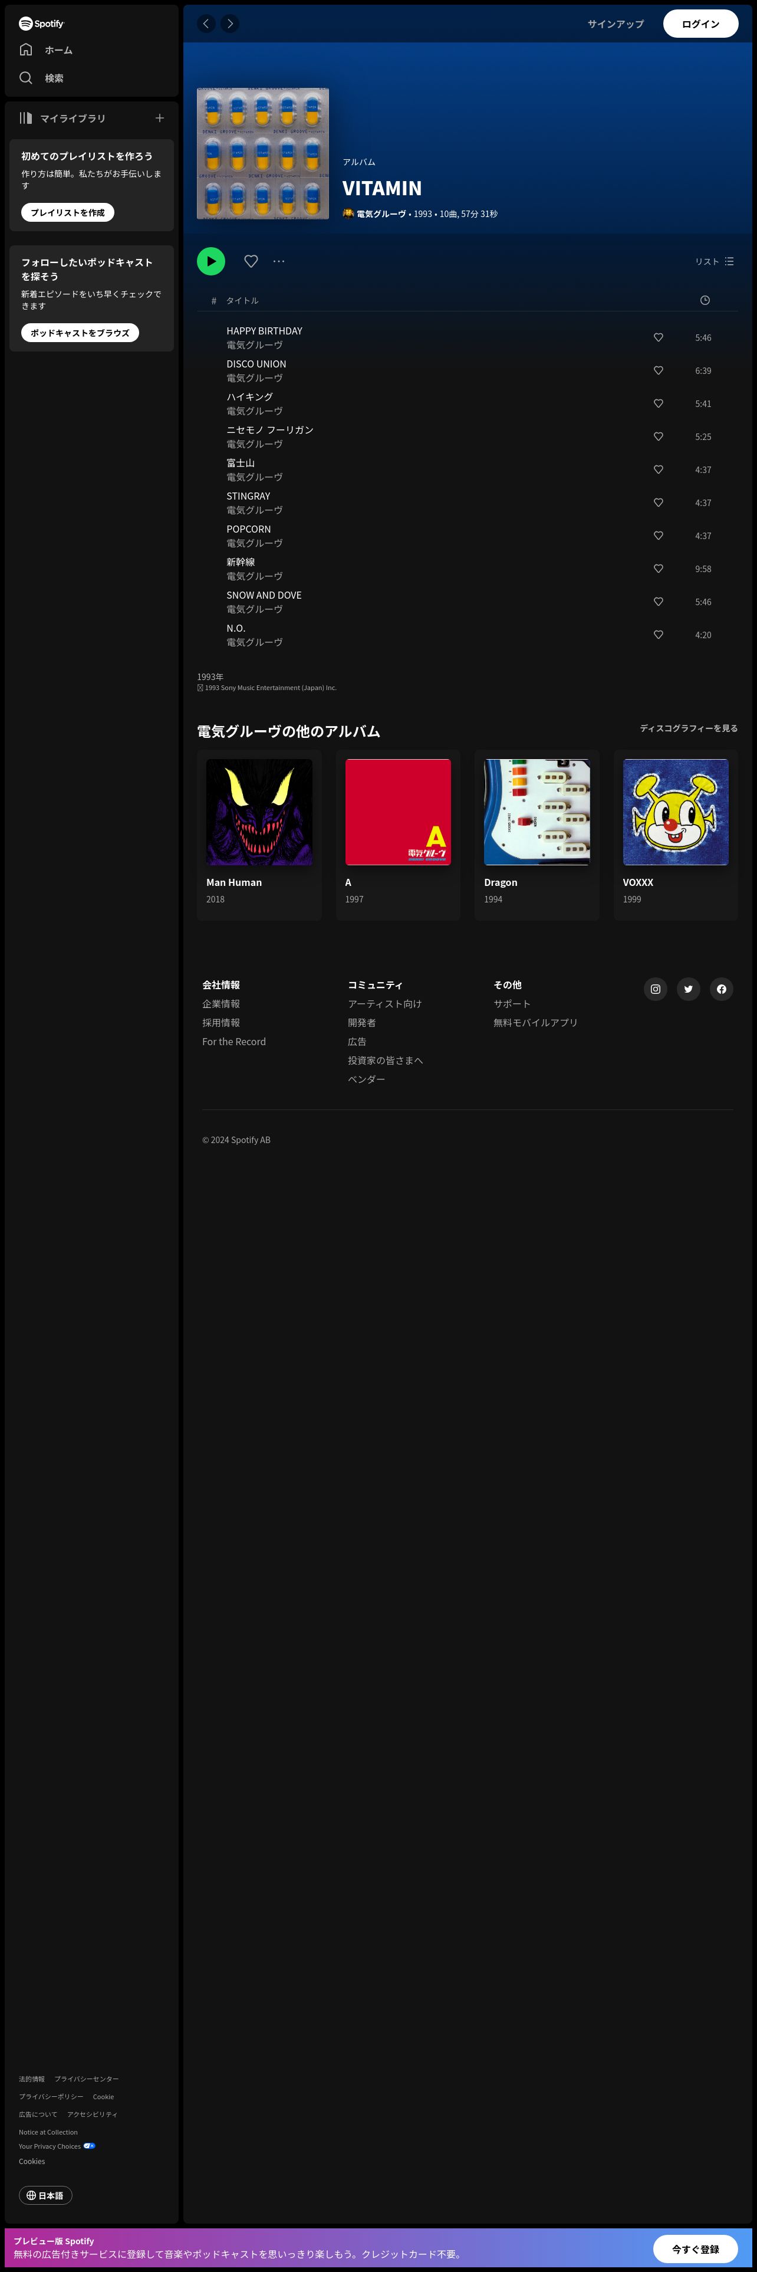Screen dimensions: 757x2272
Task: Like SNOW AND DOVE track
Action: pyautogui.click(x=659, y=602)
